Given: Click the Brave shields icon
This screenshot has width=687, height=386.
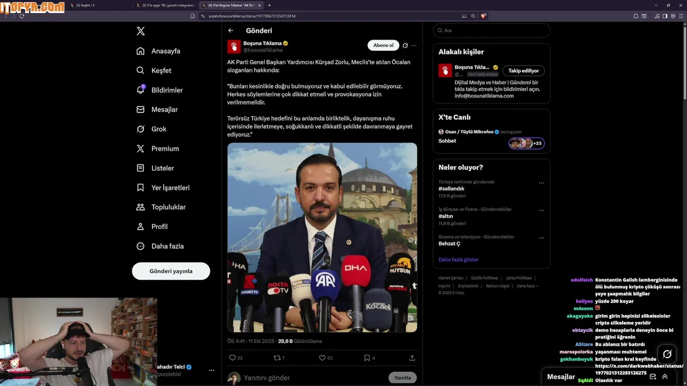Looking at the screenshot, I should coord(483,16).
